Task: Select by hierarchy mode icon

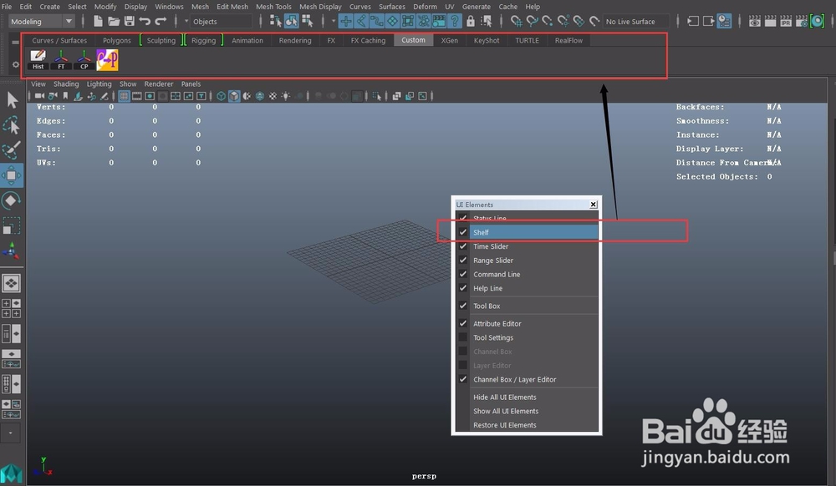Action: click(x=276, y=21)
